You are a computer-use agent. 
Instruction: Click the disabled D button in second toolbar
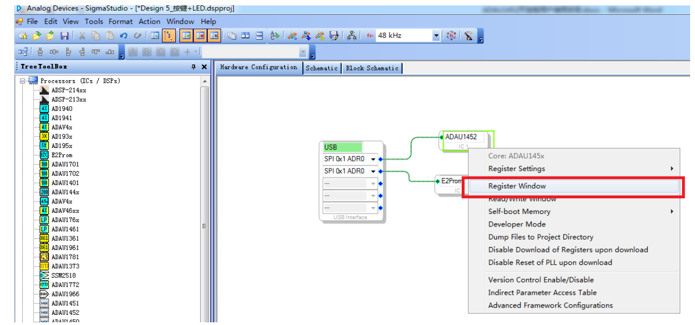[174, 52]
